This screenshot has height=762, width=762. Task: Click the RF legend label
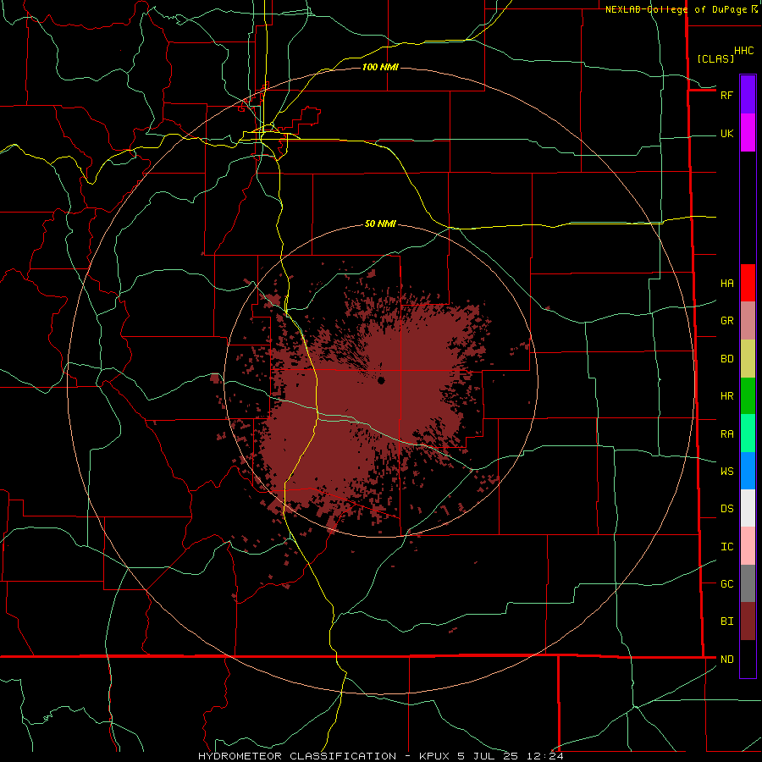click(x=726, y=95)
